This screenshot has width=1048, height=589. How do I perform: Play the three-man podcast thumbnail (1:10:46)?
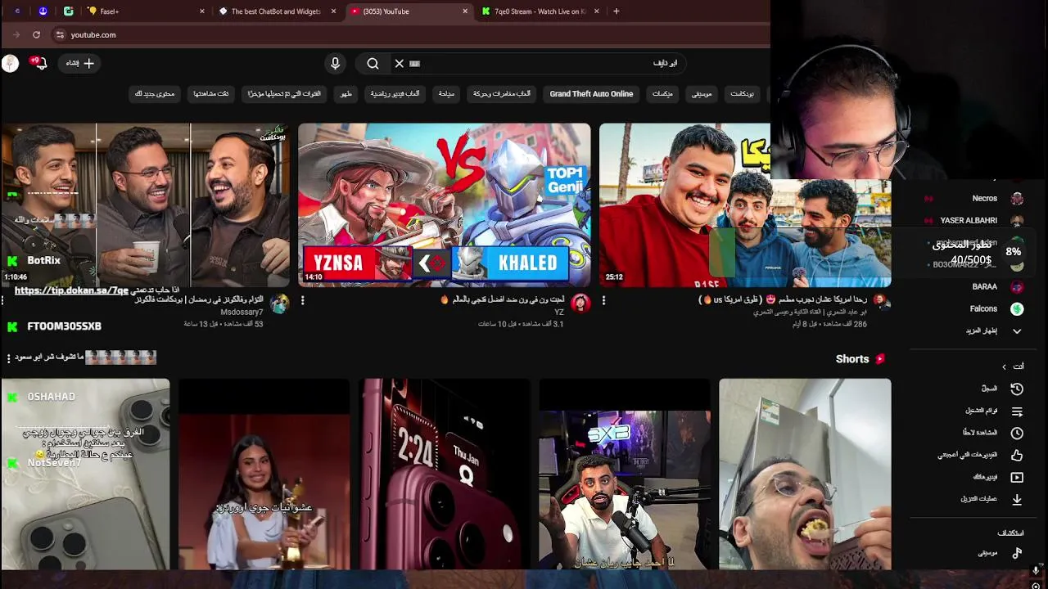click(145, 205)
